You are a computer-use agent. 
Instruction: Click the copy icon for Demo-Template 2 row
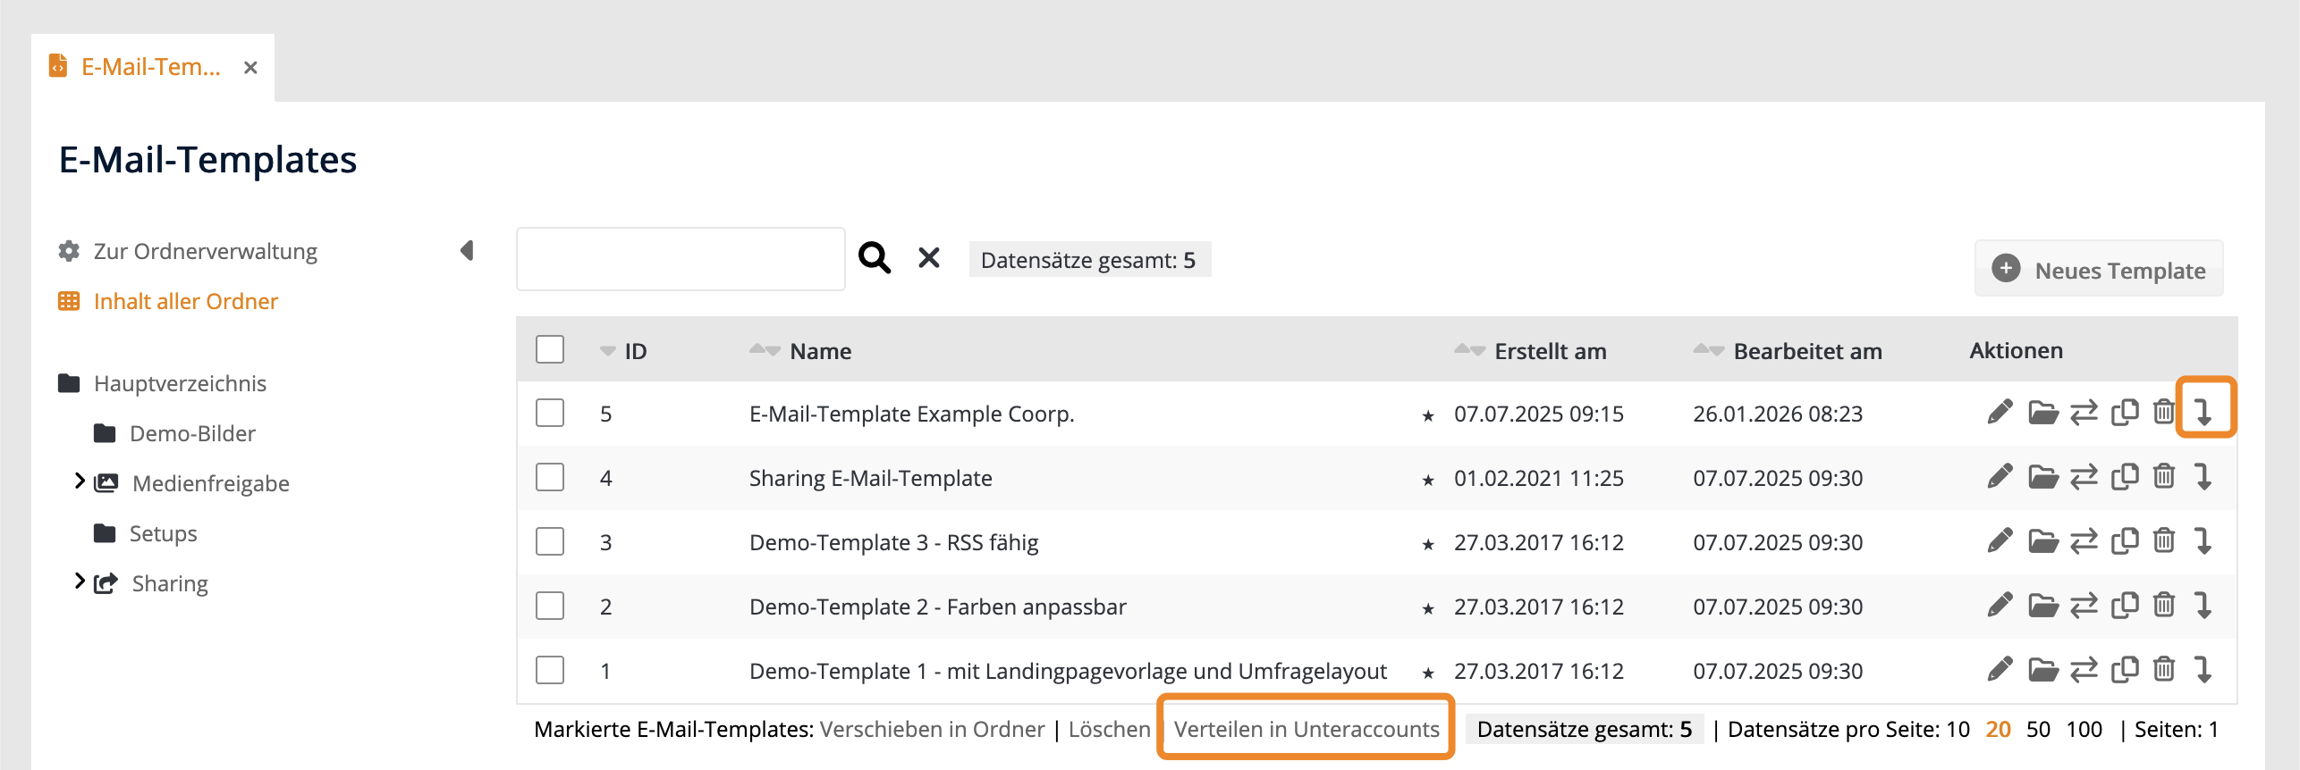coord(2124,607)
